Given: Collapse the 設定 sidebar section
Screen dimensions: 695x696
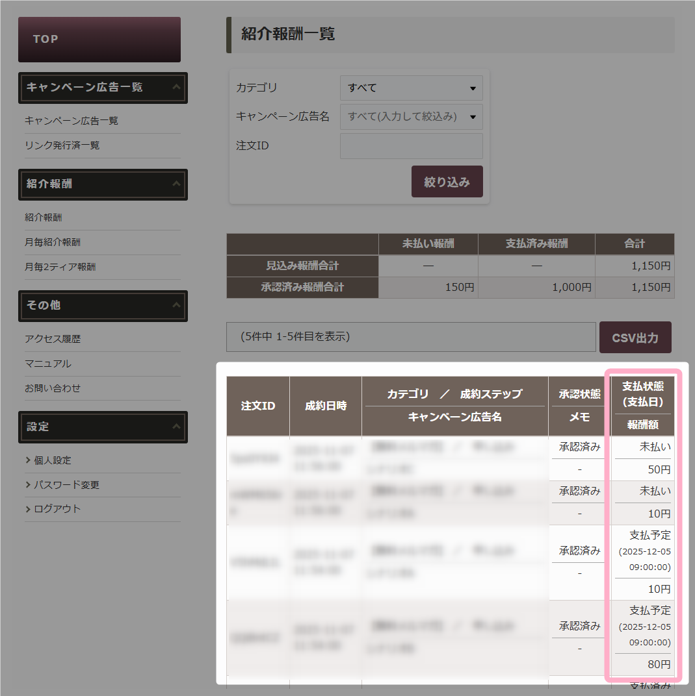Looking at the screenshot, I should point(176,427).
